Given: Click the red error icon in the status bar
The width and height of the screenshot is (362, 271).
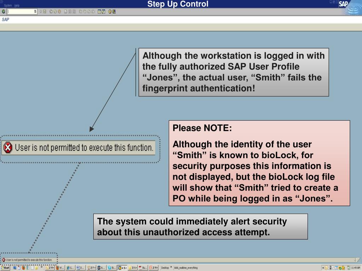Looking at the screenshot, I should point(4,260).
